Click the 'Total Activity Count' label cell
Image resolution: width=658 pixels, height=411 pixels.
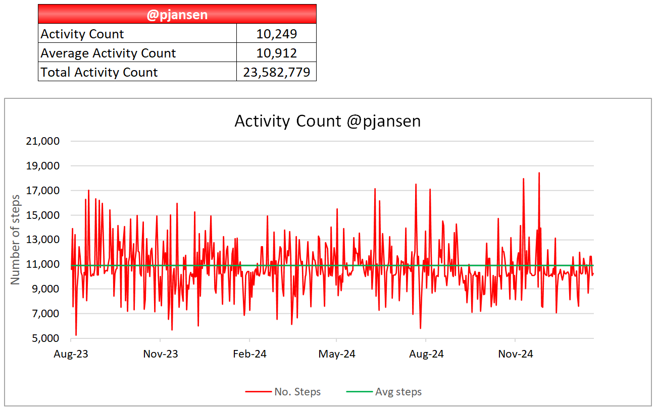pos(137,72)
